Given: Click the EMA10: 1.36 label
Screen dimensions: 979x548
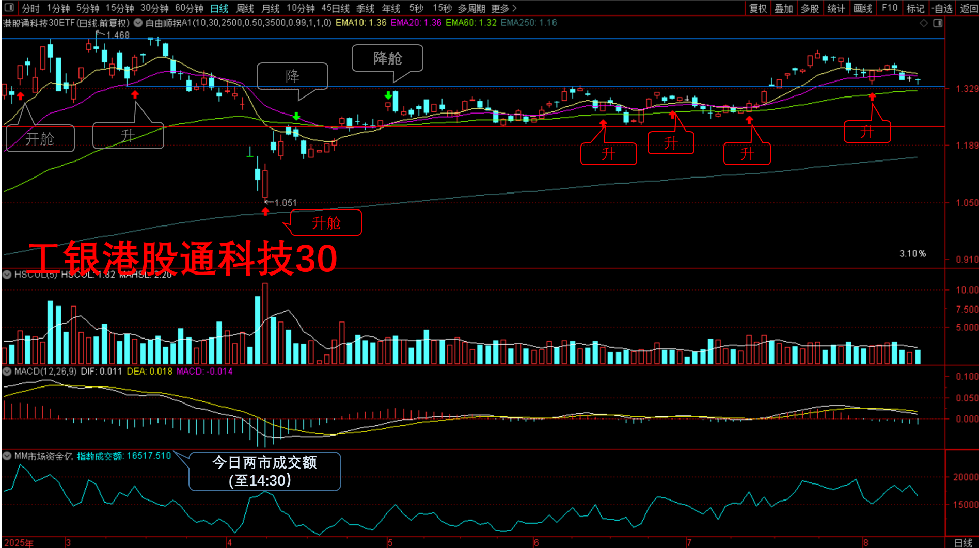Looking at the screenshot, I should point(361,23).
